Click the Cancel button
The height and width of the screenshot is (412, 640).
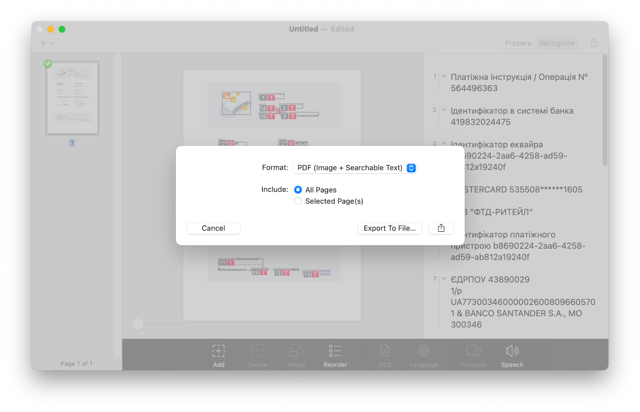[213, 228]
